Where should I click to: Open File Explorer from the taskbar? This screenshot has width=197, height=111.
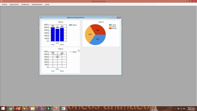tap(33, 109)
